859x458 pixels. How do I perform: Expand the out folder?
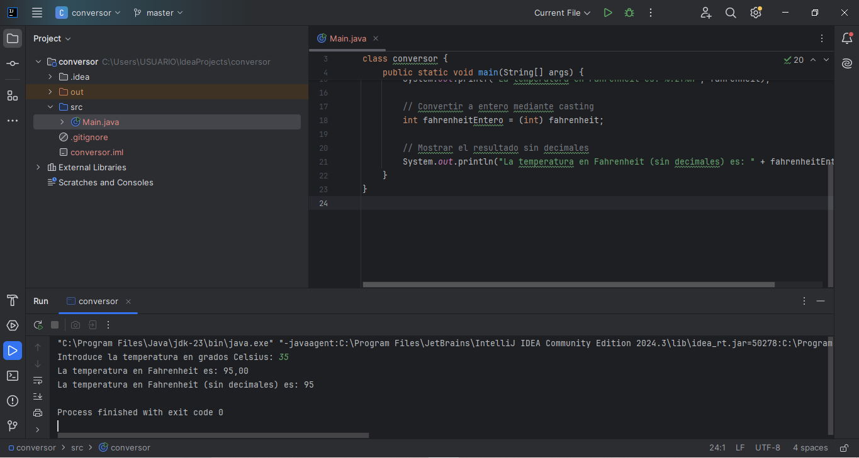point(50,92)
